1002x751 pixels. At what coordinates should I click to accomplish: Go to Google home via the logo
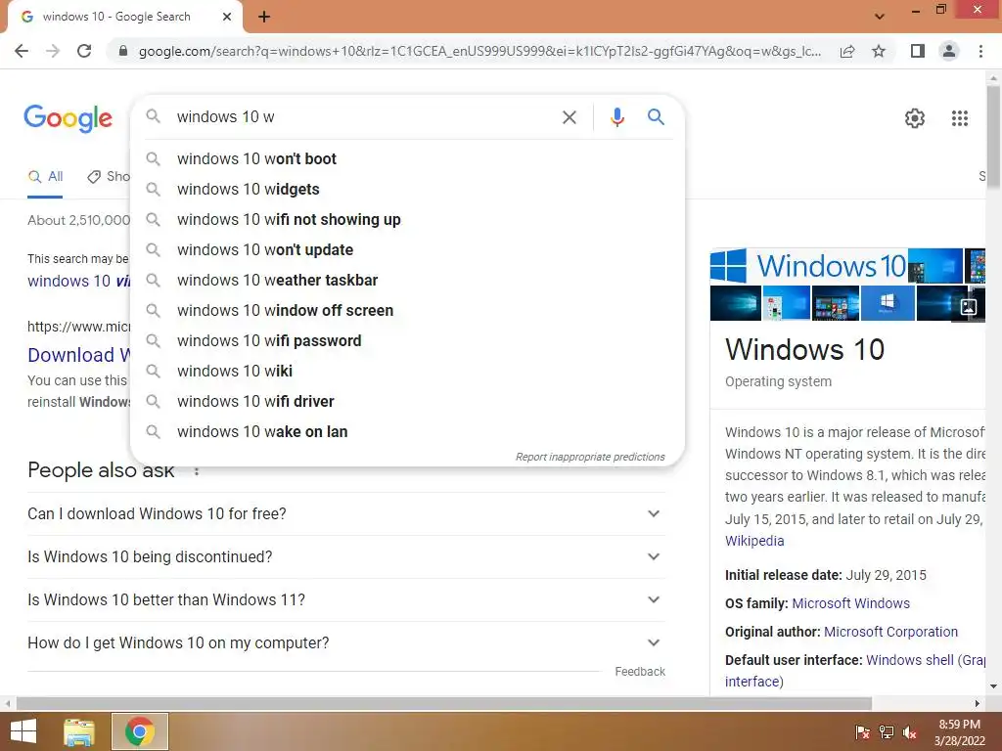(x=68, y=118)
